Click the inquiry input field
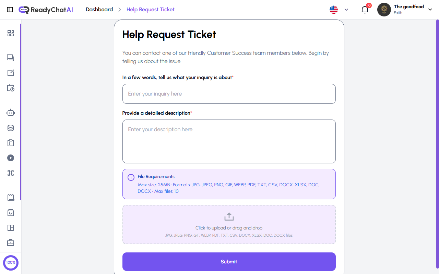The height and width of the screenshot is (274, 439). (x=229, y=94)
